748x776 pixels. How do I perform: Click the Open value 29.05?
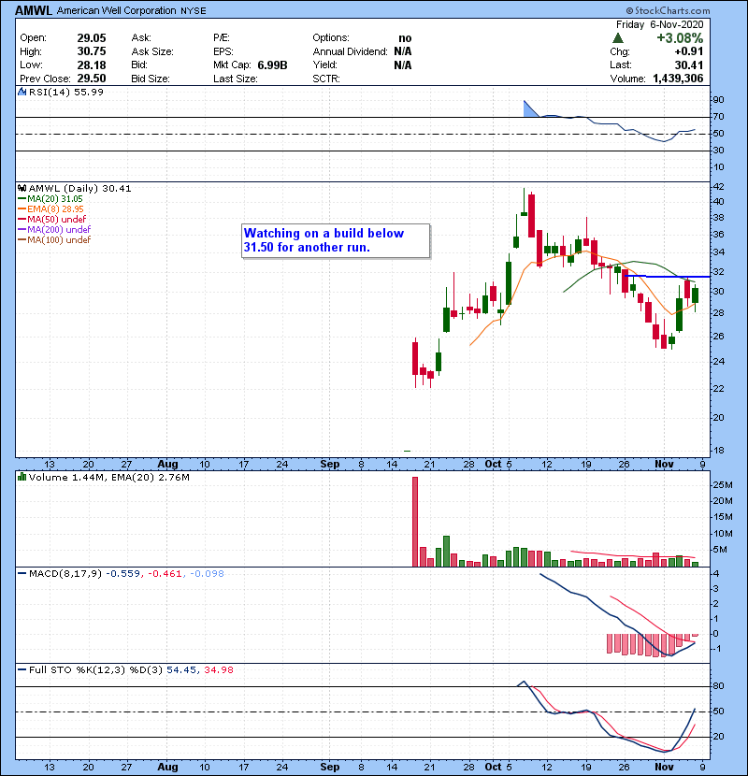[x=92, y=38]
